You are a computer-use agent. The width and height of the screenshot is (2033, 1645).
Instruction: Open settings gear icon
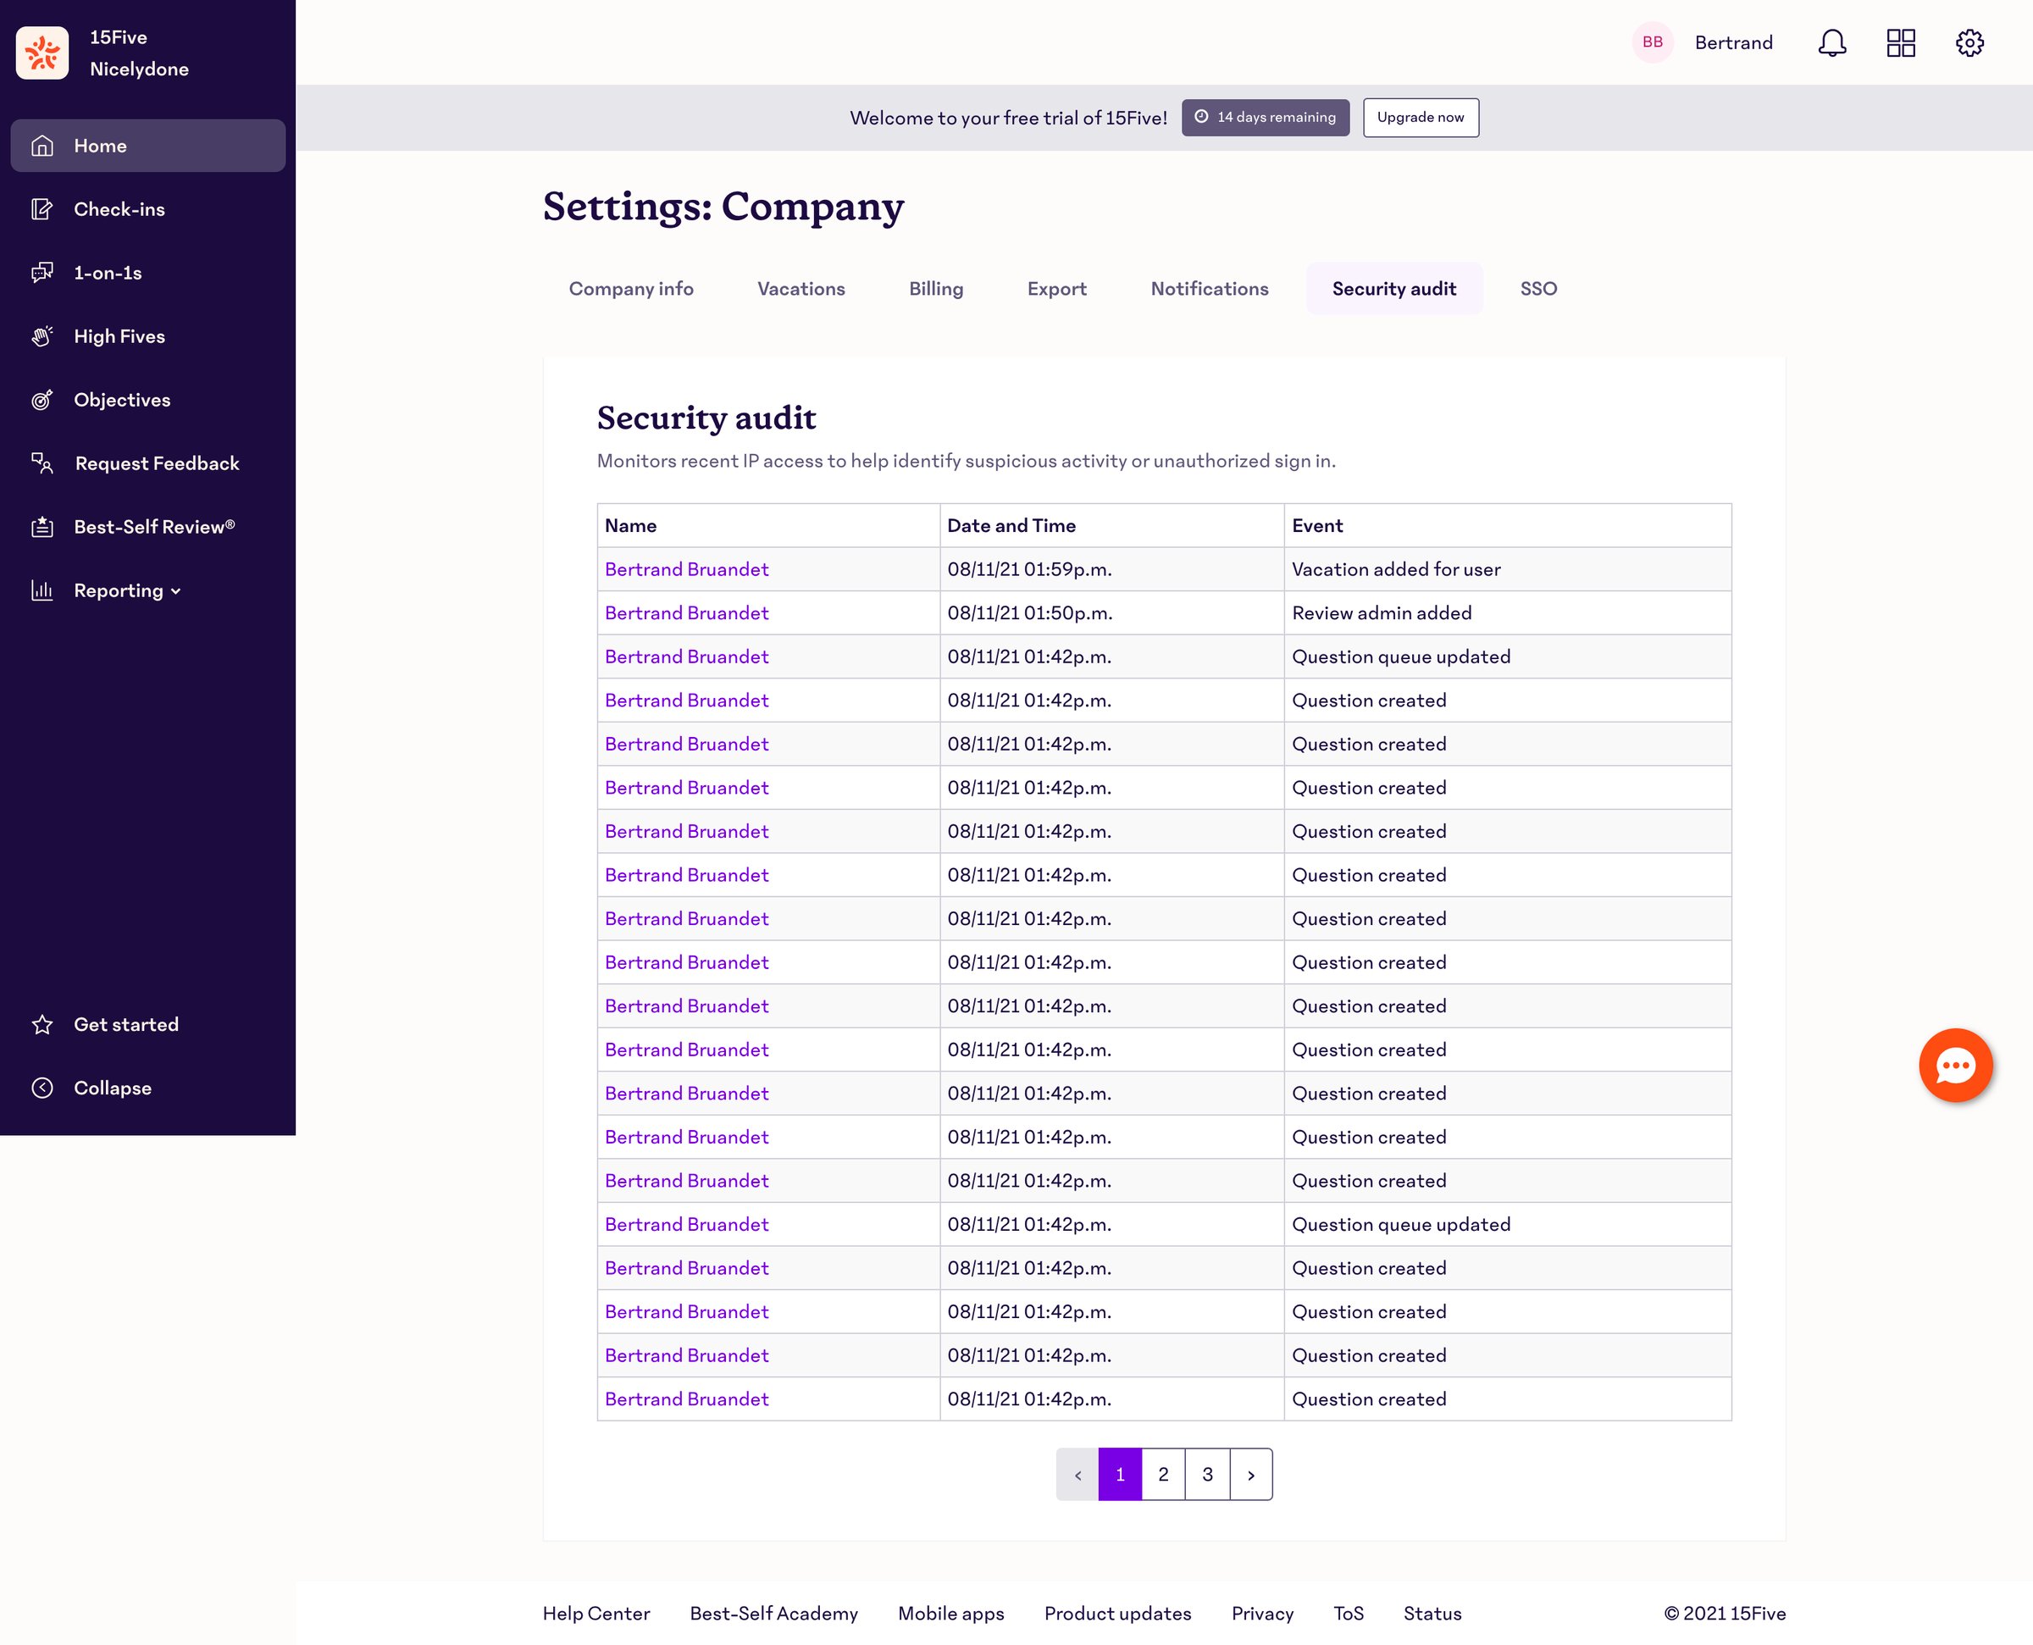pos(1969,42)
